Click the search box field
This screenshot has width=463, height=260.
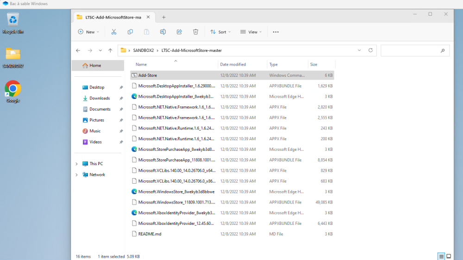point(410,50)
